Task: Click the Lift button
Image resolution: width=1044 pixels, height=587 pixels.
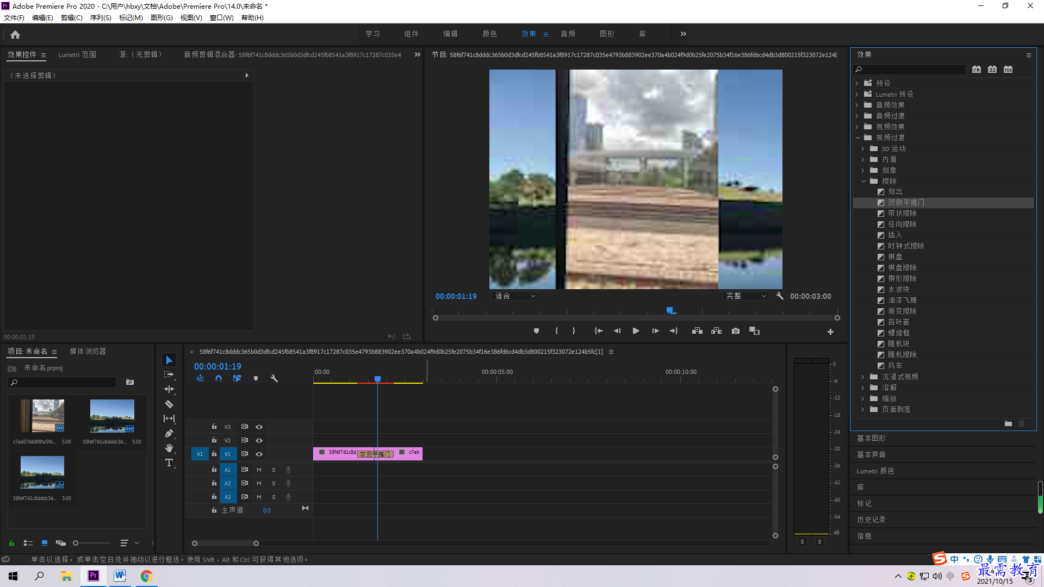Action: (697, 331)
